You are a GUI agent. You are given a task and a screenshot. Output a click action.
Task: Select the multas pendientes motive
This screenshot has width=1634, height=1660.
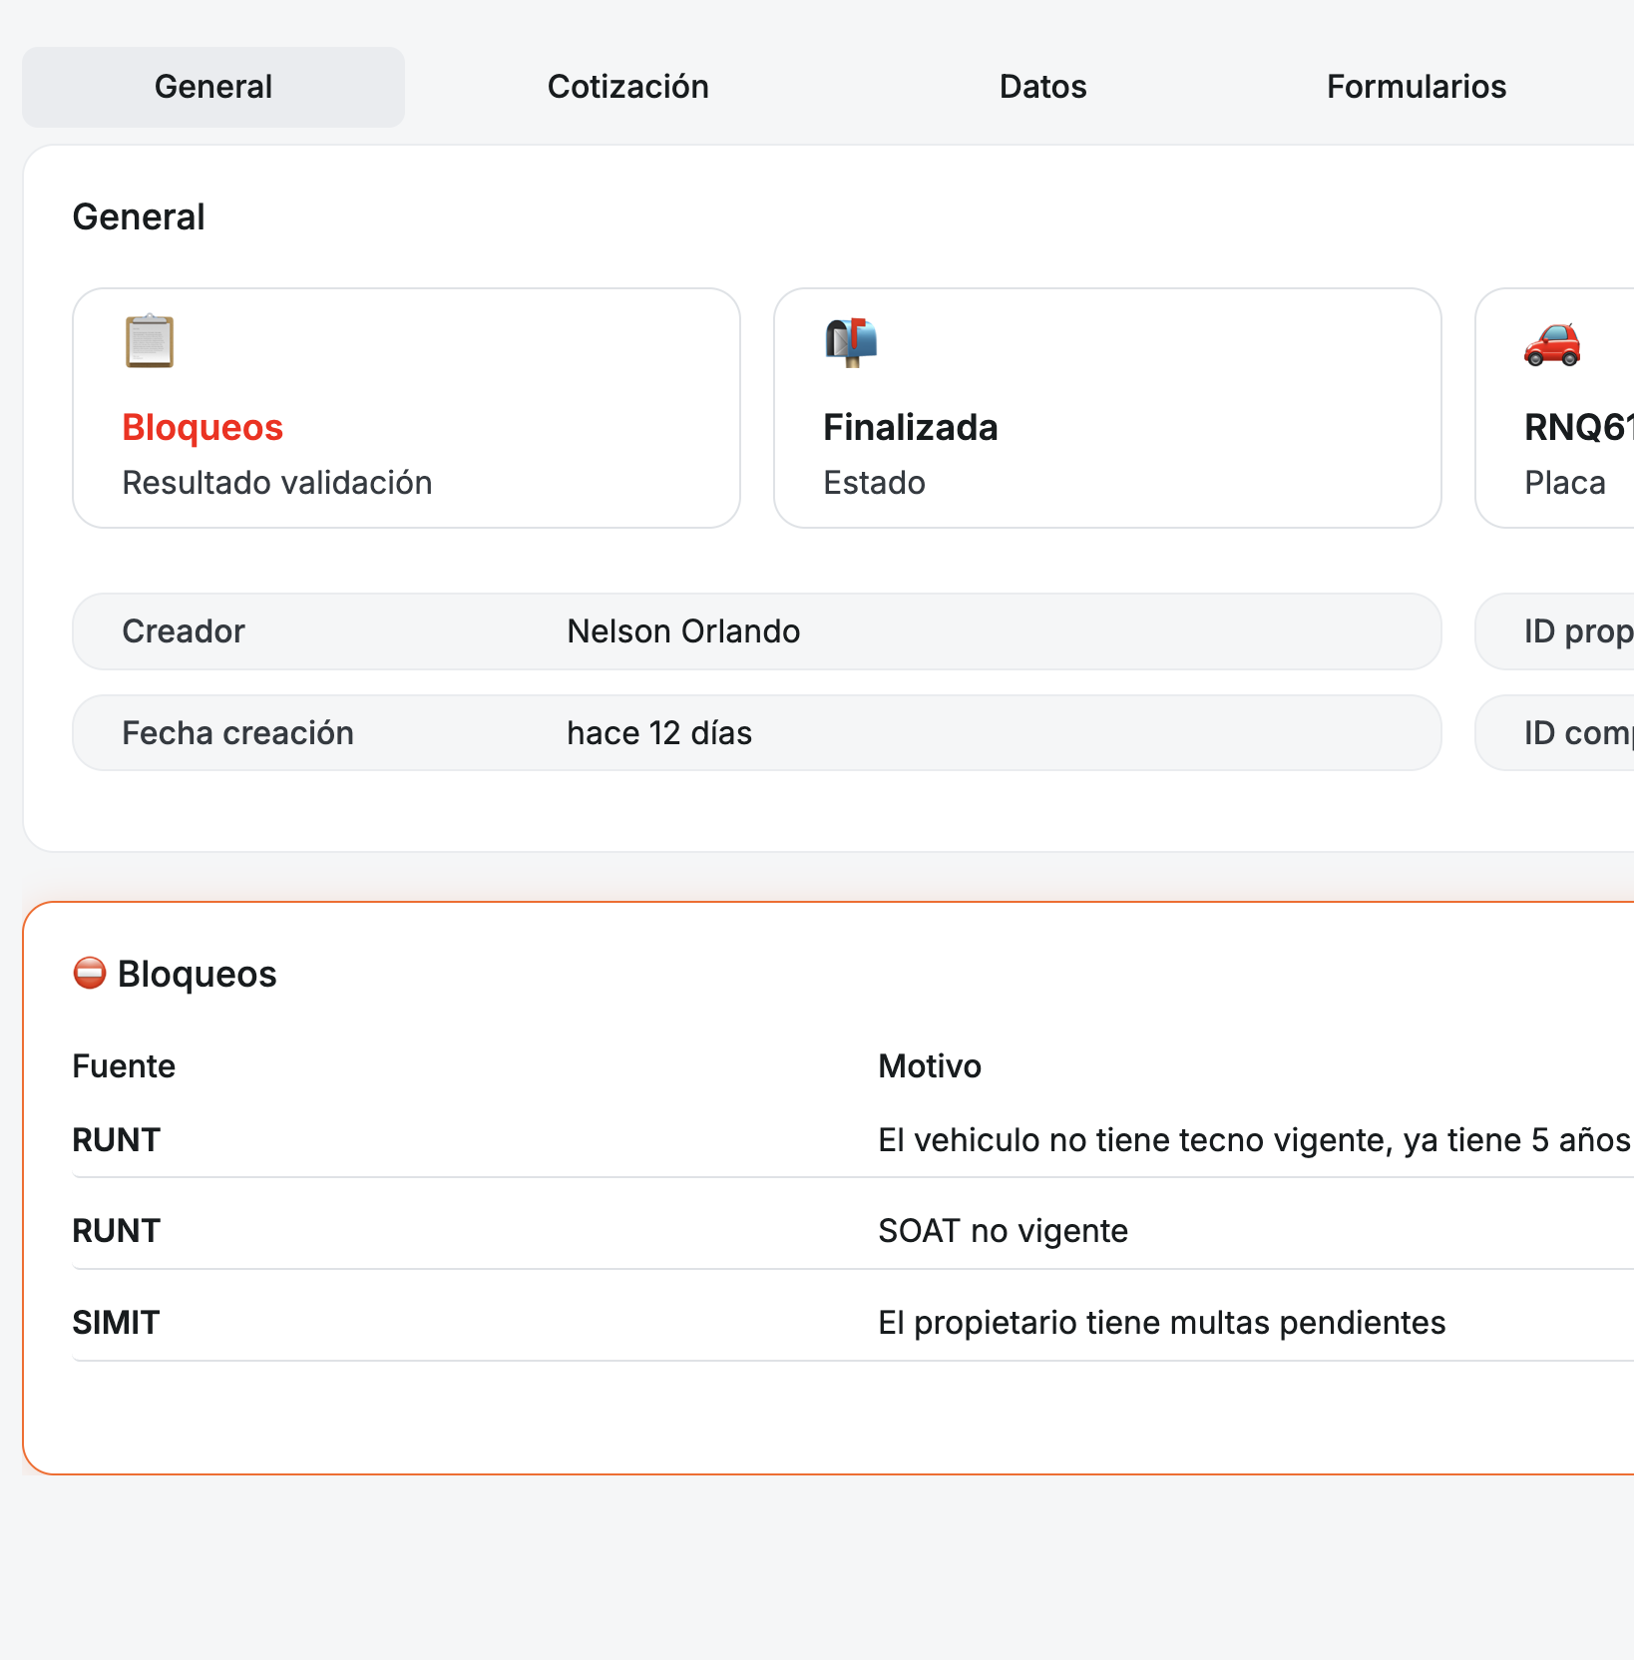coord(1161,1323)
